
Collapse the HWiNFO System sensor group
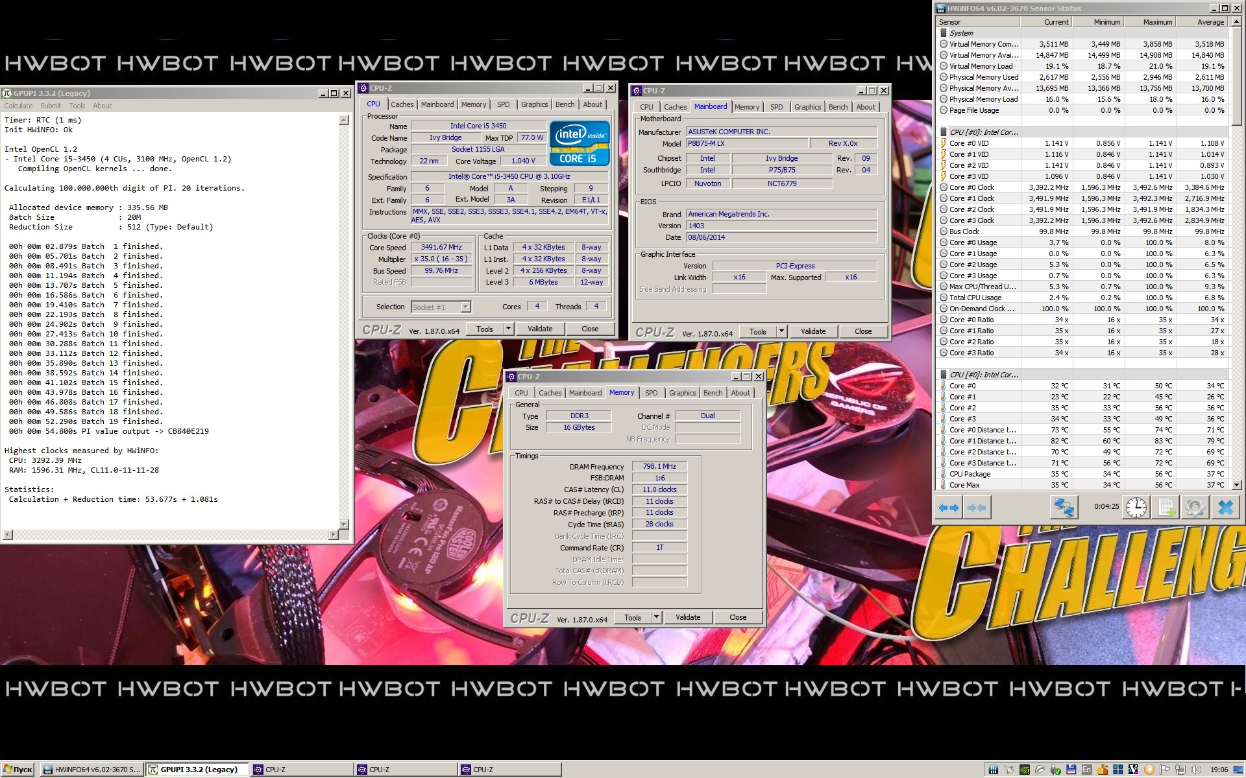(961, 33)
